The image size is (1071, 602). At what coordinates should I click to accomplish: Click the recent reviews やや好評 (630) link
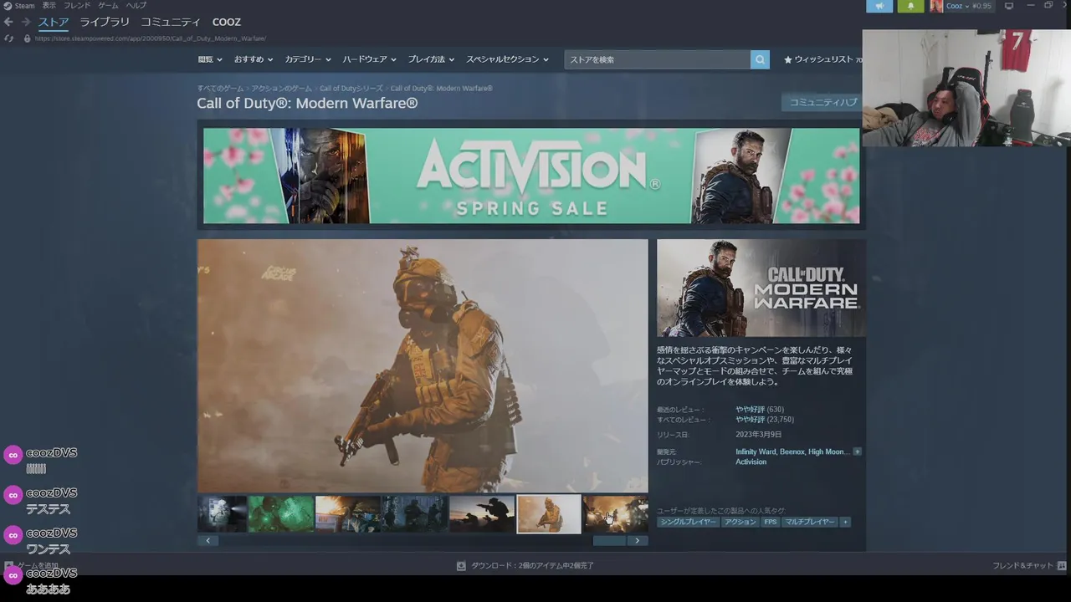tap(759, 409)
